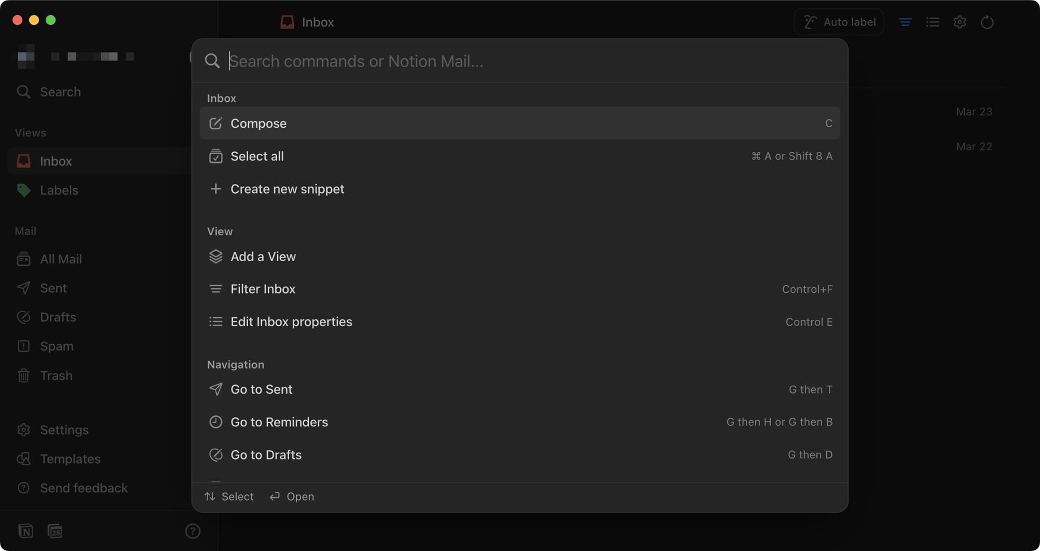
Task: Click the layers icon beside Add a View
Action: click(x=215, y=256)
